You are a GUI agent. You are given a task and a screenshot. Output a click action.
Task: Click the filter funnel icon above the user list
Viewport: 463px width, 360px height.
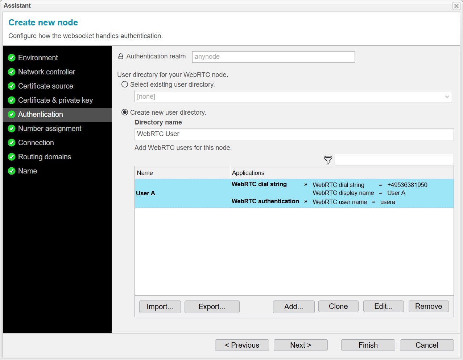point(328,160)
